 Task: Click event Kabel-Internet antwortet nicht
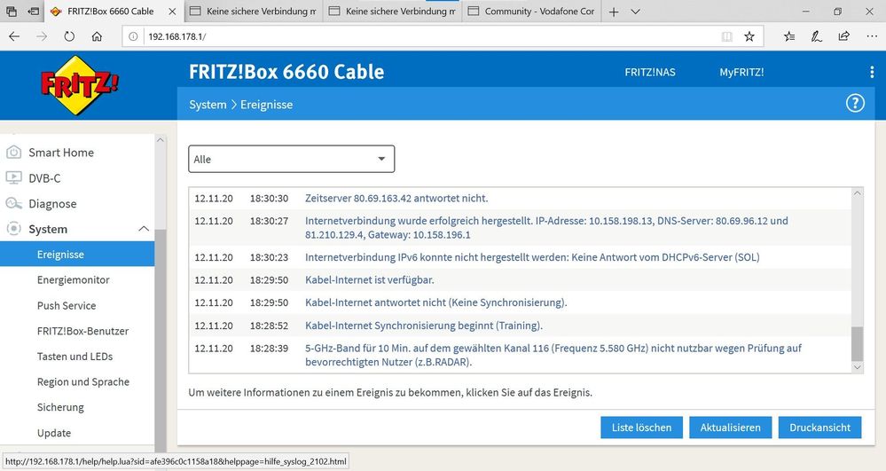pos(435,302)
